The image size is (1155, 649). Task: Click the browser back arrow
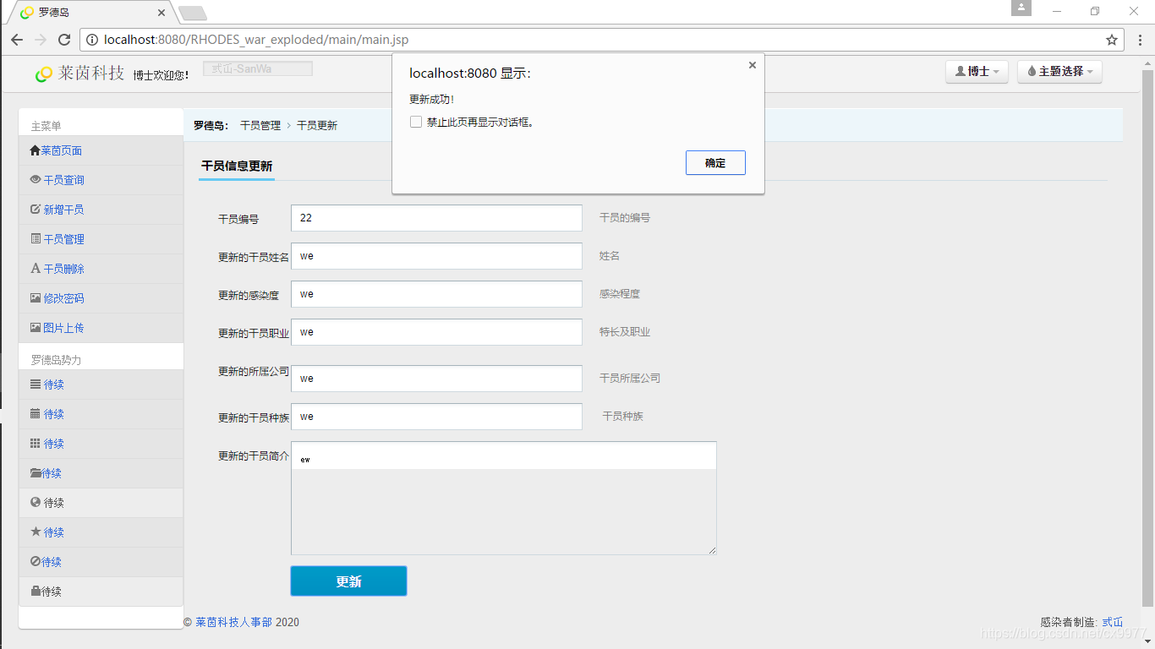17,40
